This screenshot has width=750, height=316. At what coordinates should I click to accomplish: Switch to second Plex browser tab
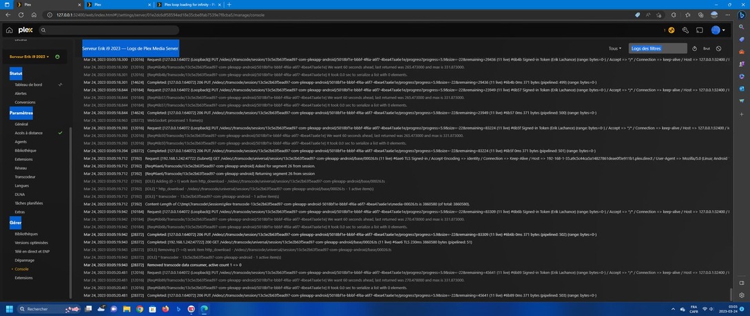[118, 4]
